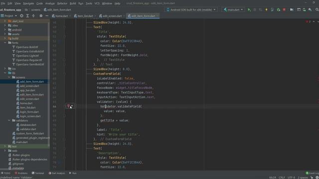Click the Title text style color gutter swatch
Viewport: 319px width, 179px height.
(60, 41)
